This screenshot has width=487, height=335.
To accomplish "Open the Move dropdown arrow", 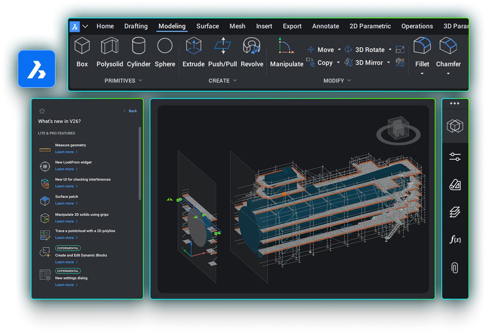I will coord(339,50).
